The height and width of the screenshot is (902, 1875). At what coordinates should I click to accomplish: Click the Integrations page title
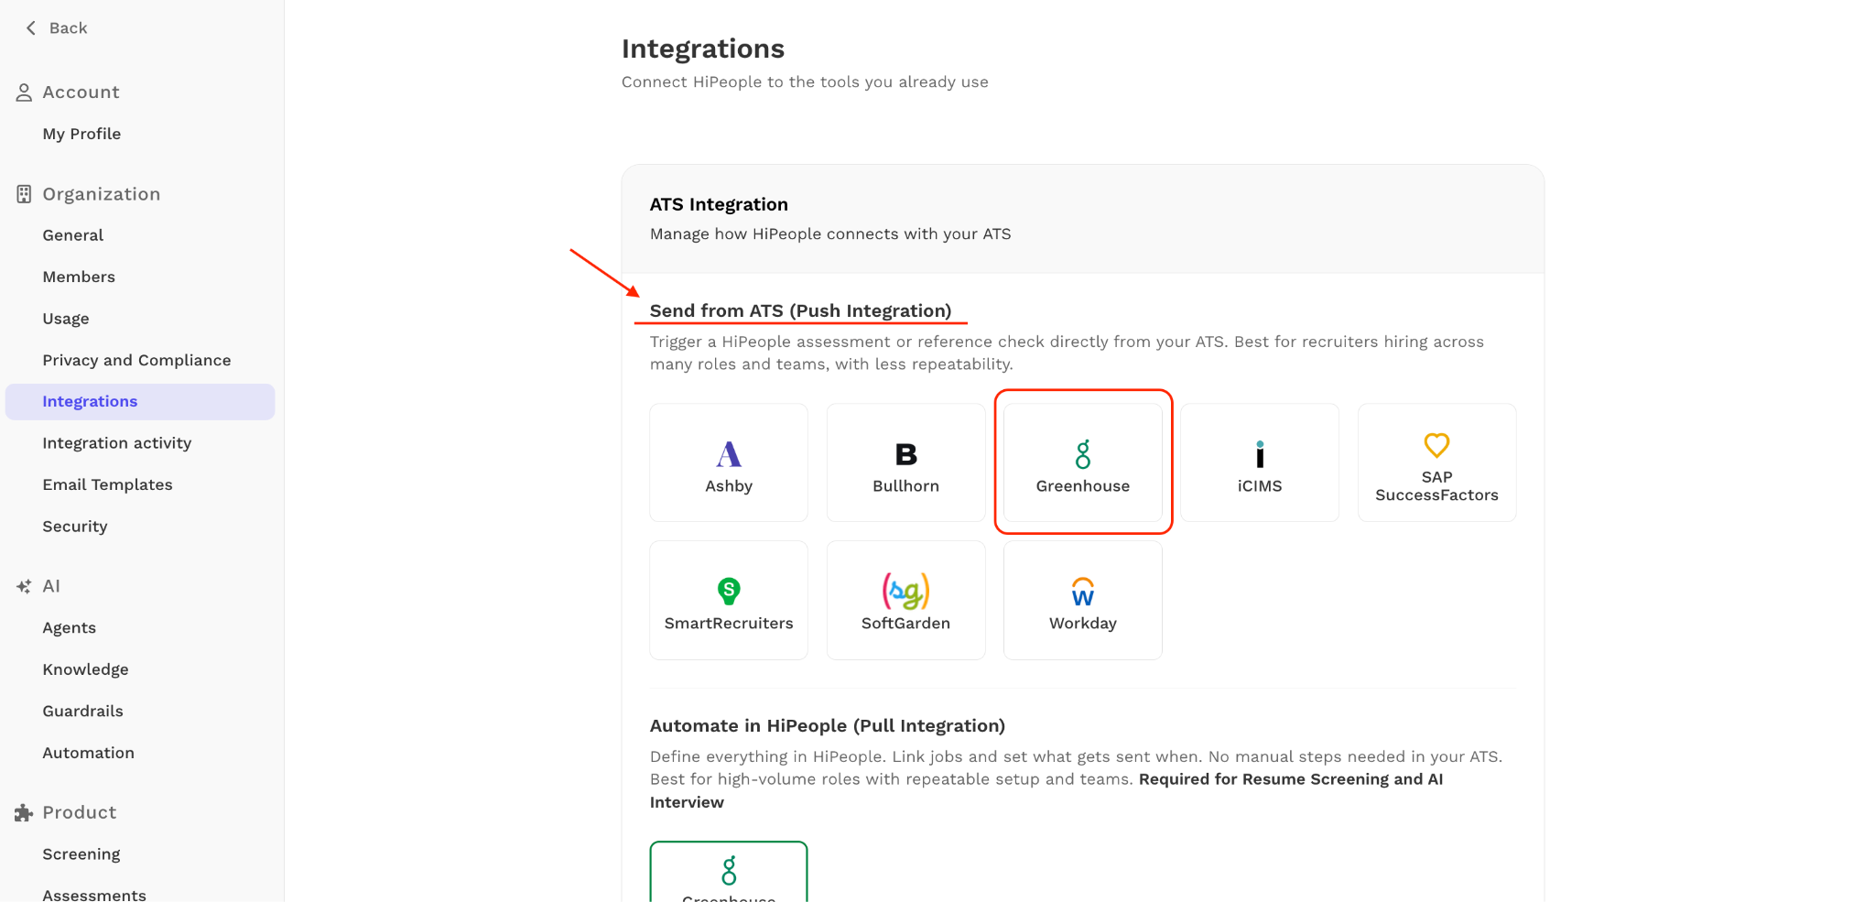coord(703,49)
